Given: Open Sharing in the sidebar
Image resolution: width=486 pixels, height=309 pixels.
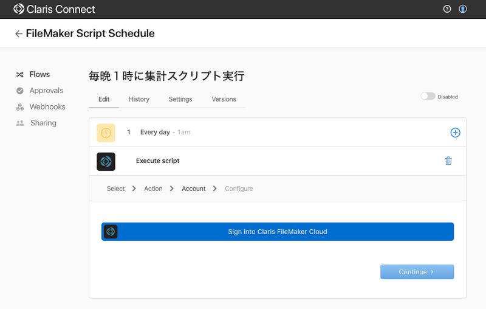Looking at the screenshot, I should pos(43,123).
